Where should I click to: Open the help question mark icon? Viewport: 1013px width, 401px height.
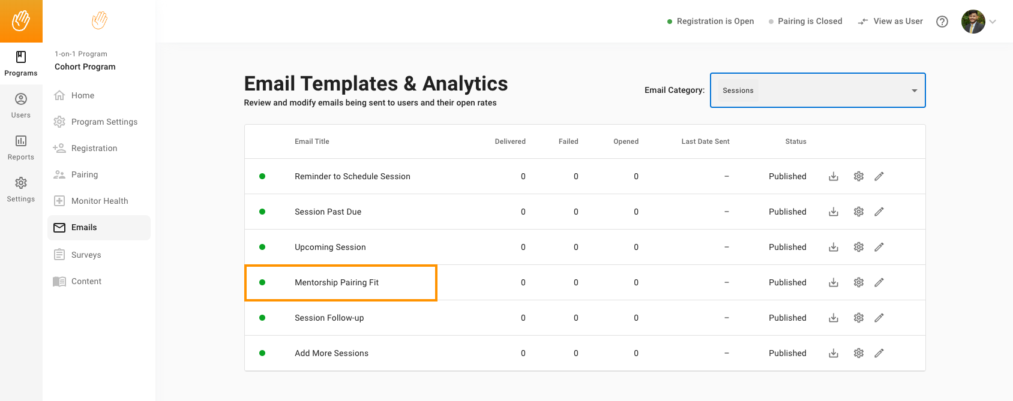point(942,22)
